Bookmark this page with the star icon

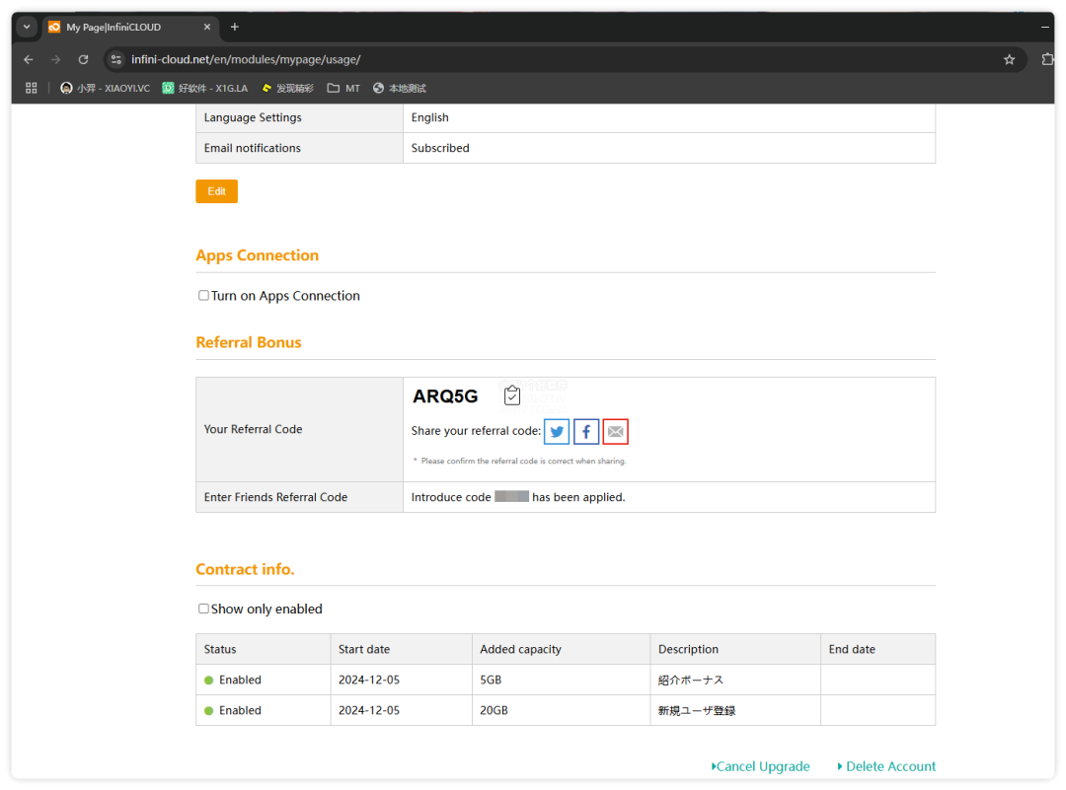(1009, 59)
